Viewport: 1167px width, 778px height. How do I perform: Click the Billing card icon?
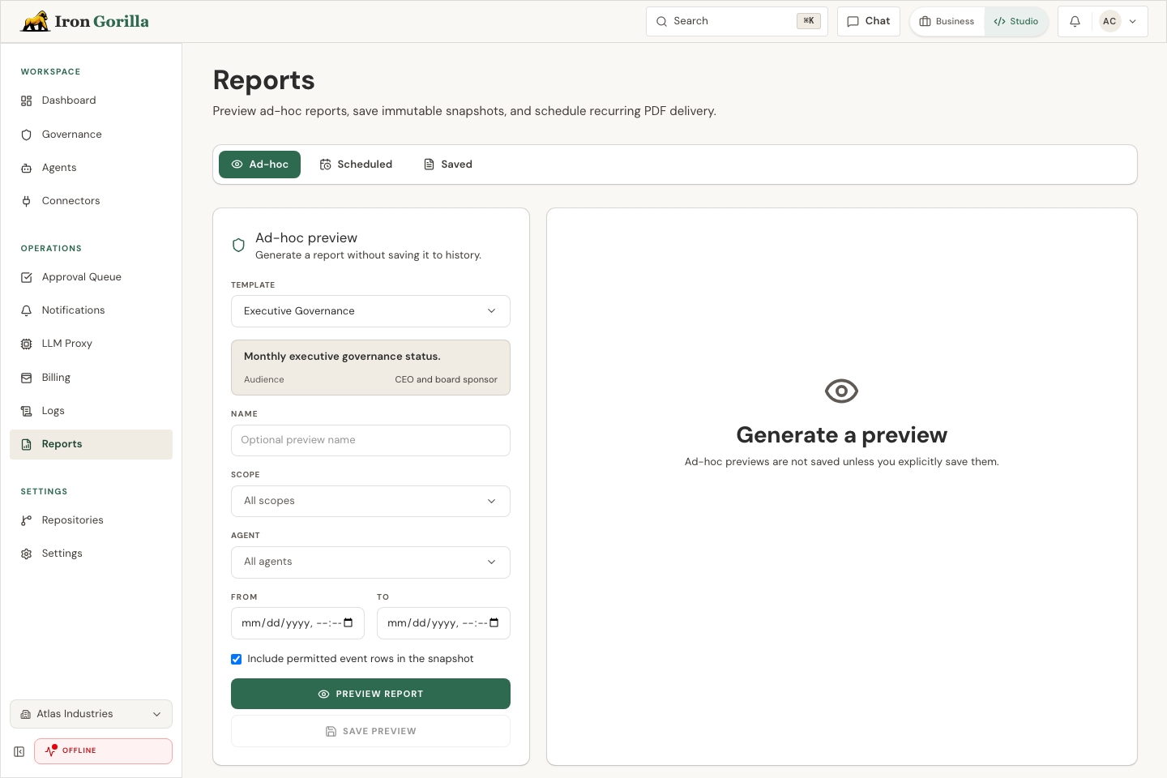(x=26, y=378)
